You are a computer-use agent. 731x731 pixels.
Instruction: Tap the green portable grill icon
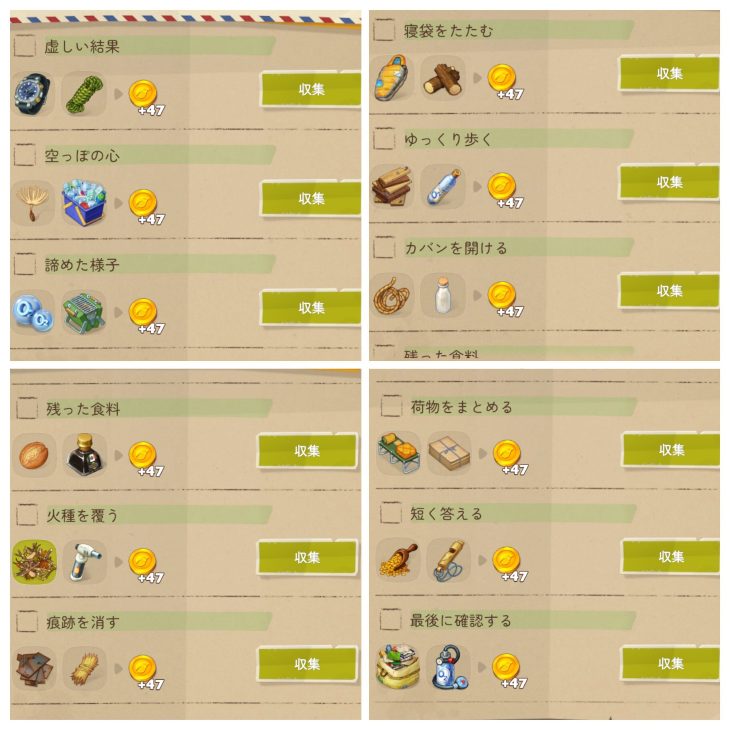pos(84,312)
